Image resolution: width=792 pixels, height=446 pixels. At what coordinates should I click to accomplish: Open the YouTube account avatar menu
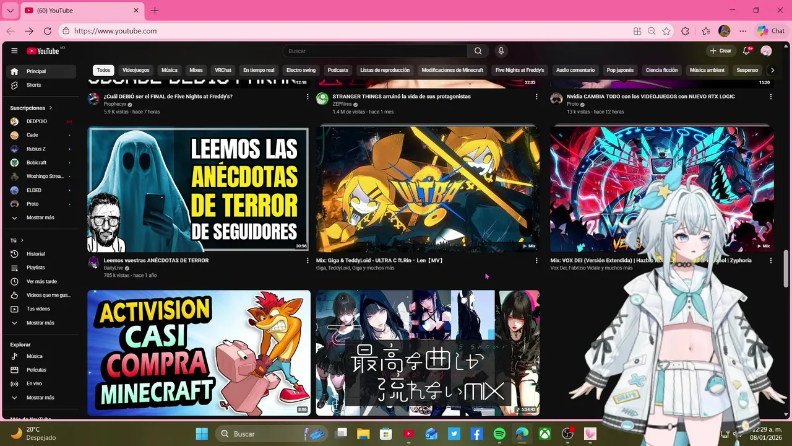pyautogui.click(x=766, y=51)
